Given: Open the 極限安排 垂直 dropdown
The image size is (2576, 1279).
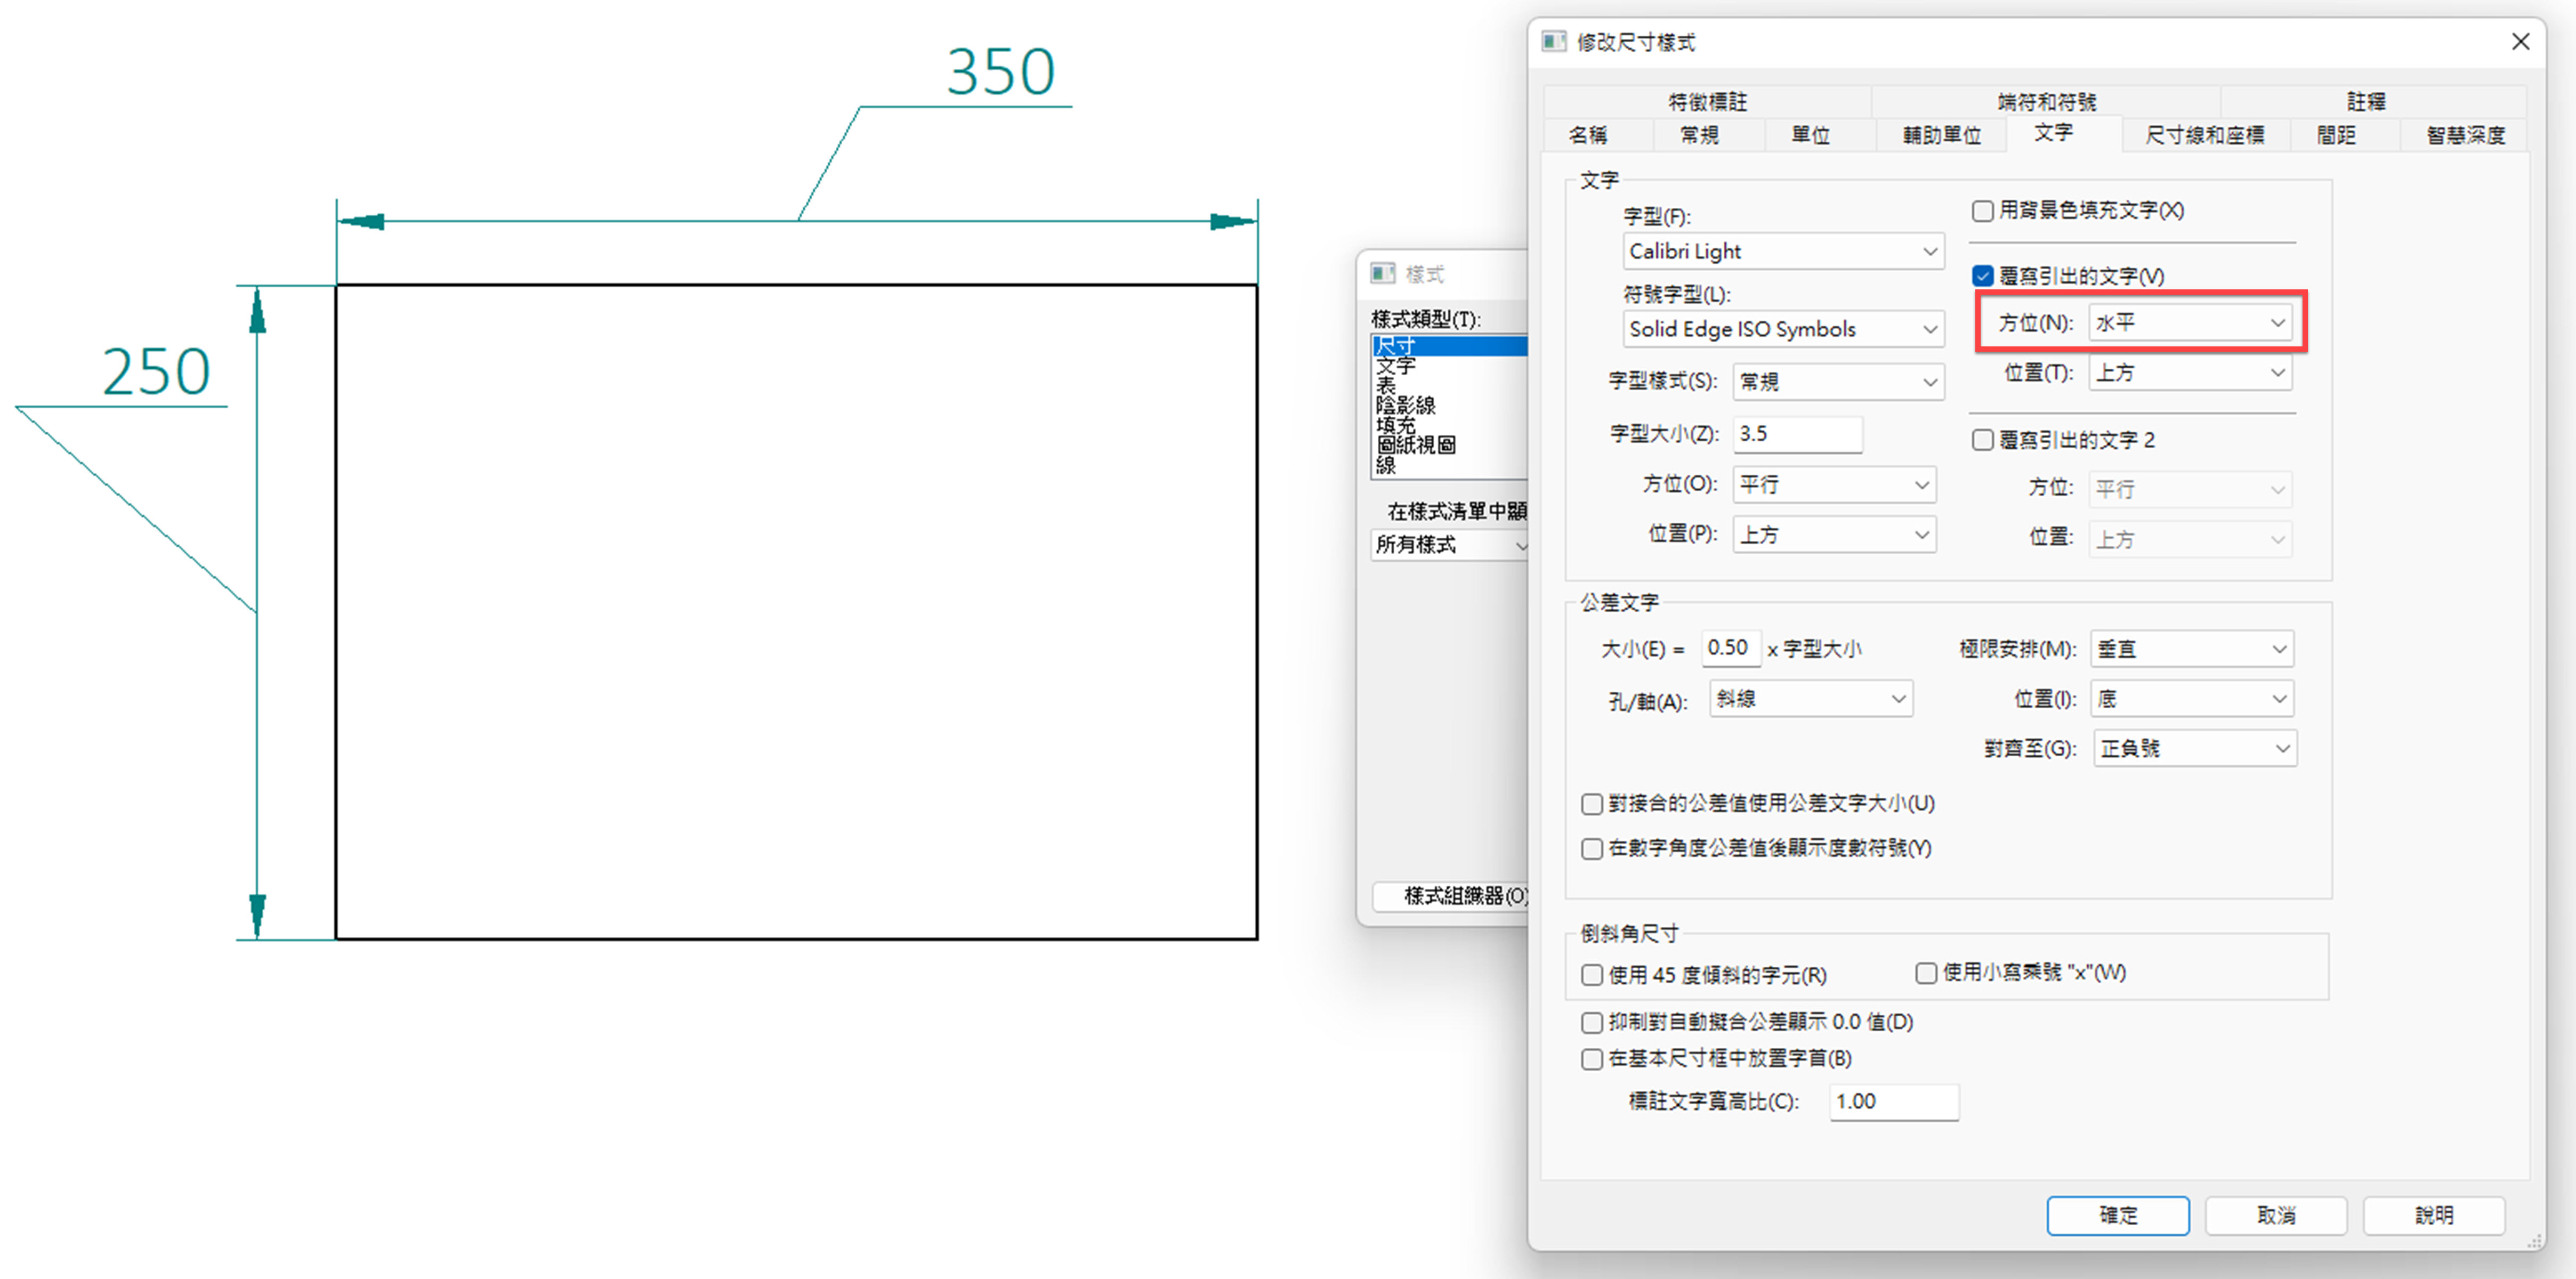Looking at the screenshot, I should [x=2191, y=649].
